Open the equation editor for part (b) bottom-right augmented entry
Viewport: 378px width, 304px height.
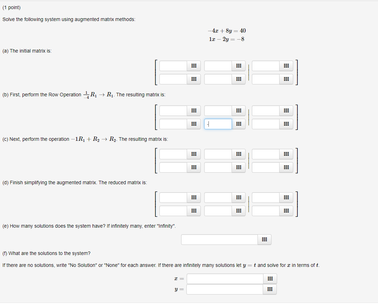[286, 124]
